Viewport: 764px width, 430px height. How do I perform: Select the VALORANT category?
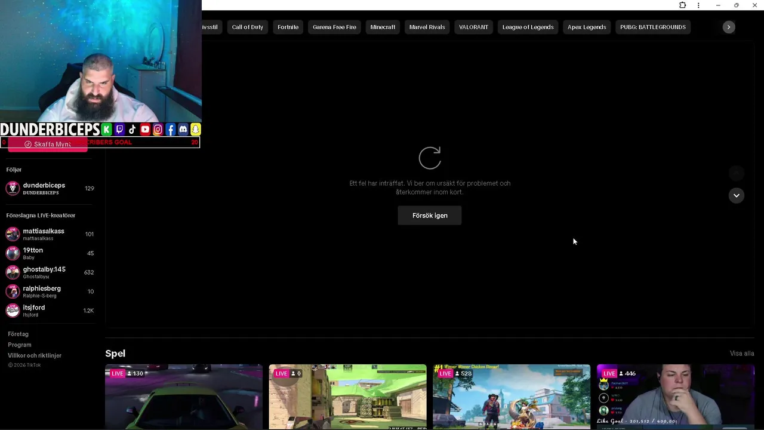(x=473, y=27)
